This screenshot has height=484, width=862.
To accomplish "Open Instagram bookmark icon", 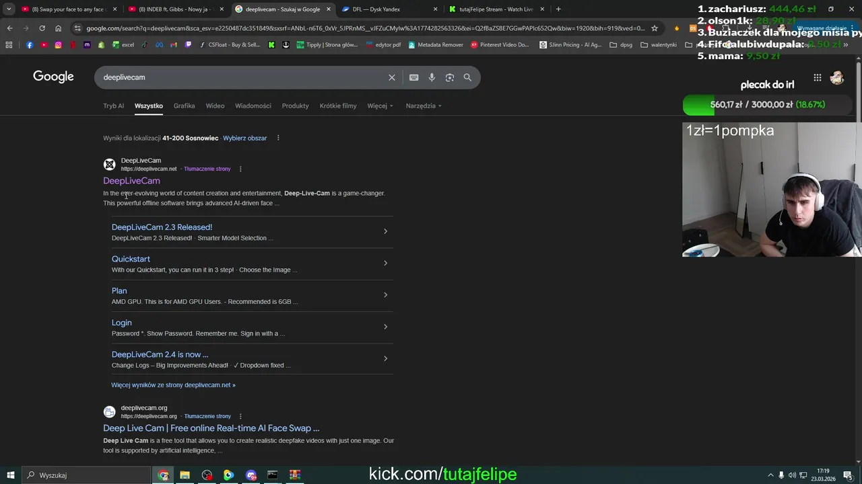I will [x=59, y=45].
